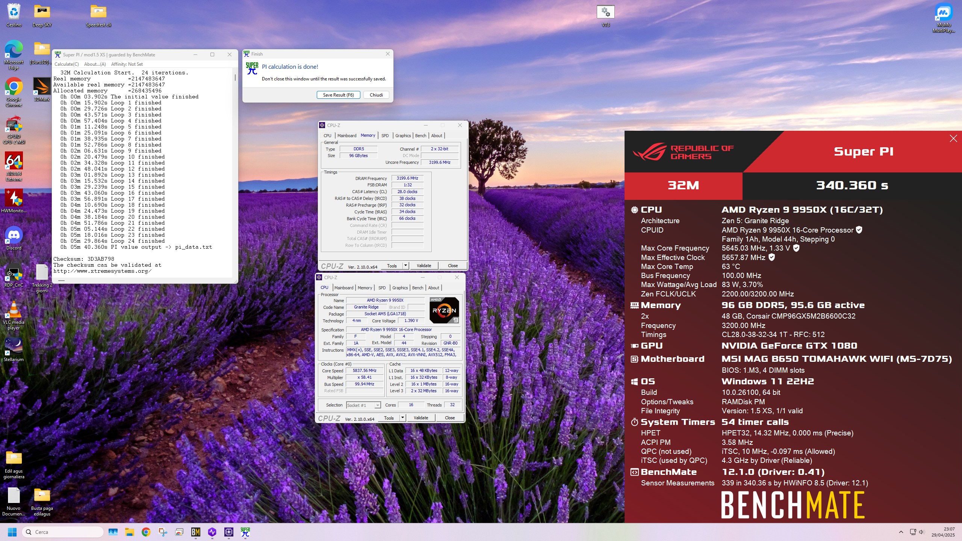The height and width of the screenshot is (541, 962).
Task: Open RDP_CnC desktop shortcut
Action: coord(14,275)
